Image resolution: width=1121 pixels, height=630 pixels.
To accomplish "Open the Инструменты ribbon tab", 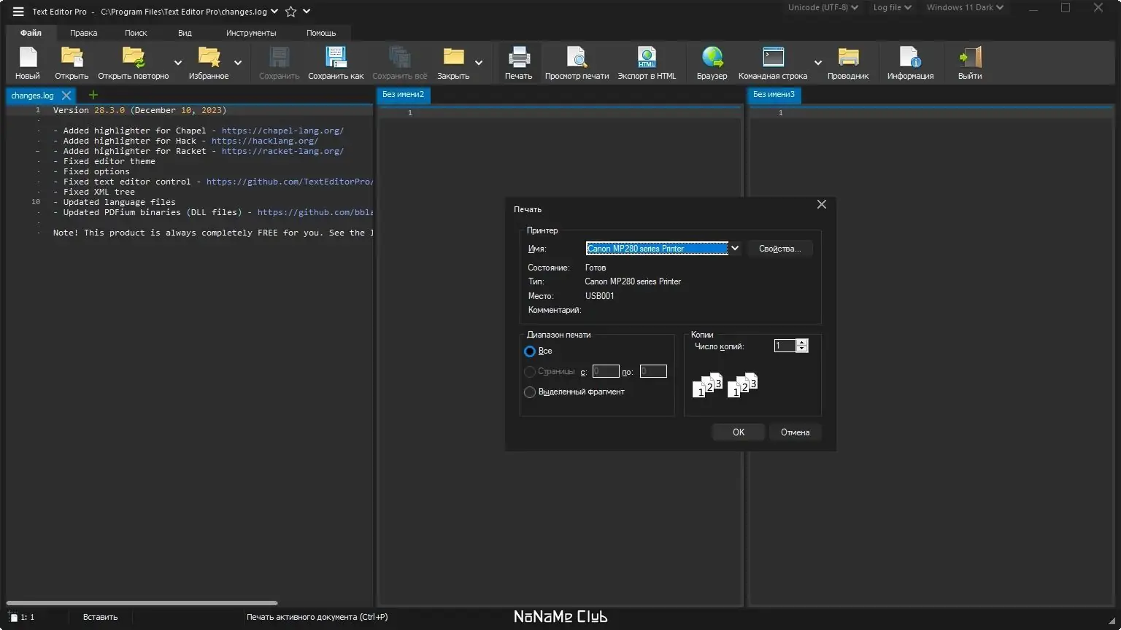I will click(251, 33).
